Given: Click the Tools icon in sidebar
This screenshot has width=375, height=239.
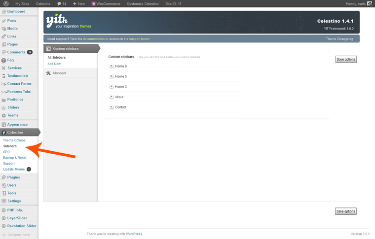Looking at the screenshot, I should pos(4,193).
